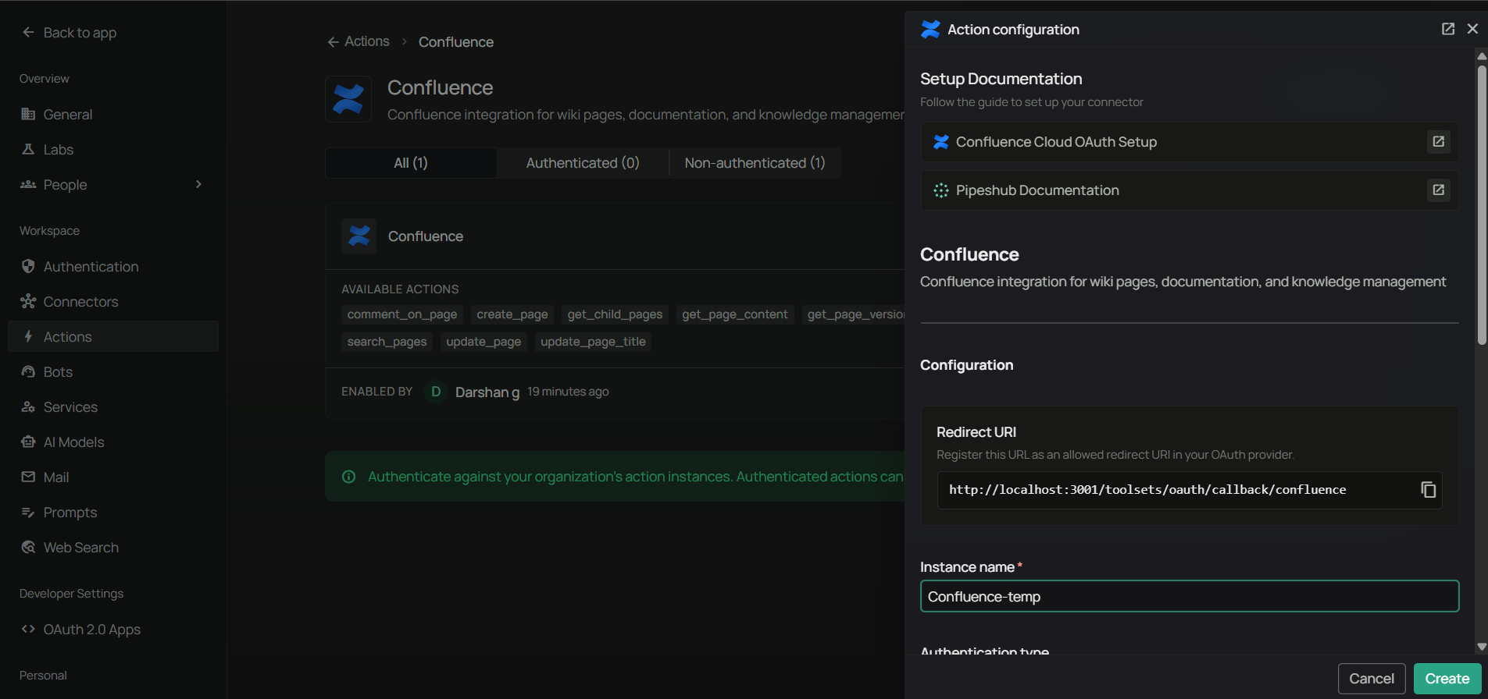
Task: Click the Web Search icon
Action: click(28, 547)
